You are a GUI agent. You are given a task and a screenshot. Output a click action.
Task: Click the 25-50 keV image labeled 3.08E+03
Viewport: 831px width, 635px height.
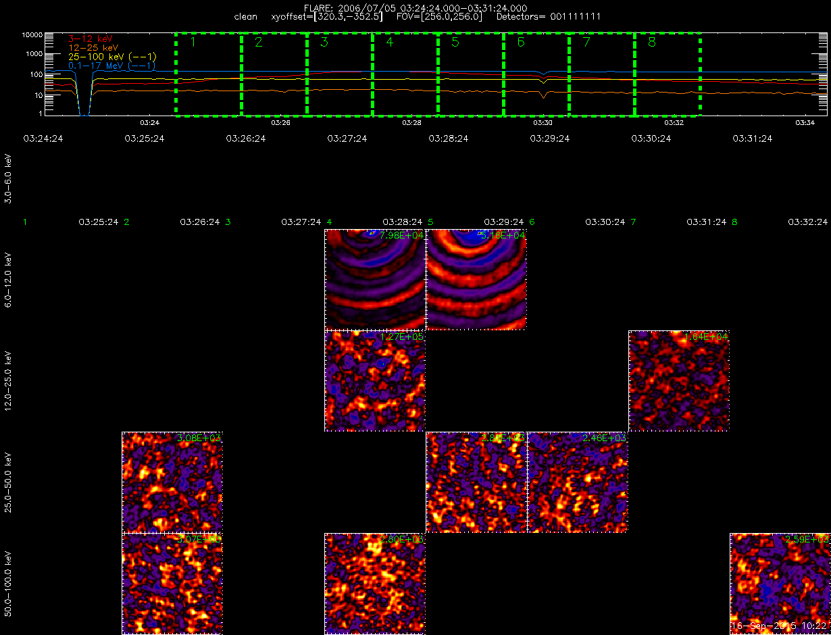click(172, 482)
